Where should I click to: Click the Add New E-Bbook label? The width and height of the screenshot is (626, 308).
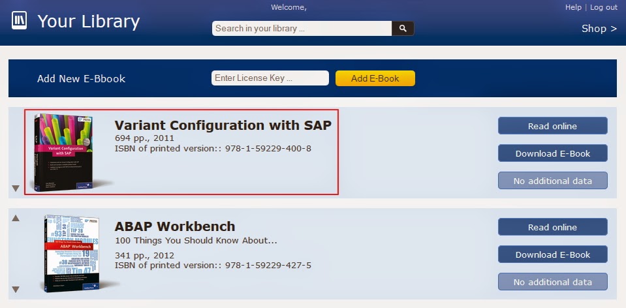pos(81,78)
